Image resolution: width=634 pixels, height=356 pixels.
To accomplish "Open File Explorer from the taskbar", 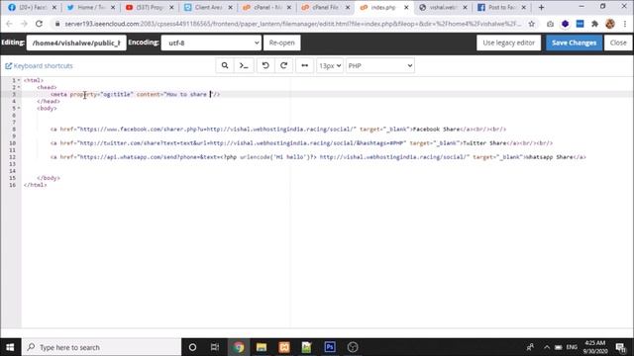I will click(x=262, y=347).
